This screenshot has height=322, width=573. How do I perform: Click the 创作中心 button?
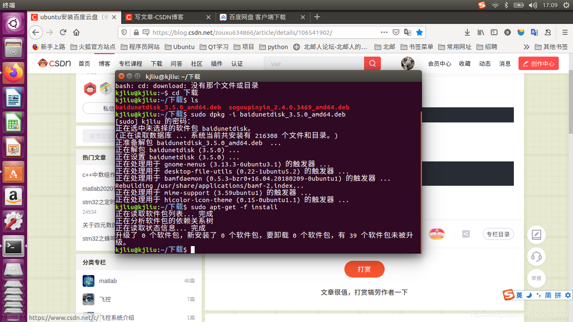(x=538, y=64)
